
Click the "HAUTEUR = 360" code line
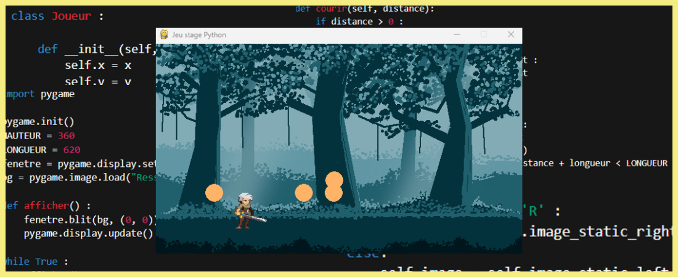pos(40,135)
